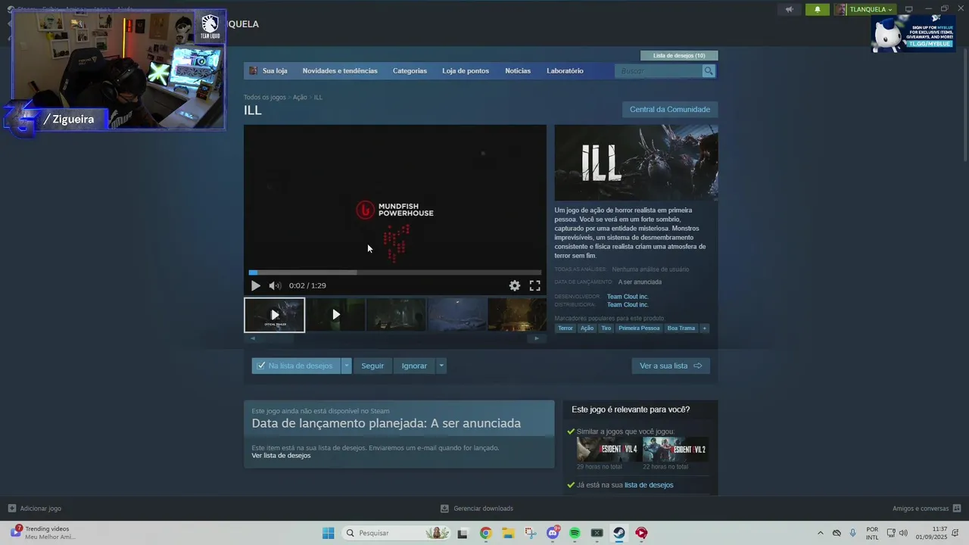Click the 'Ignorar' button
The image size is (969, 545).
point(414,366)
